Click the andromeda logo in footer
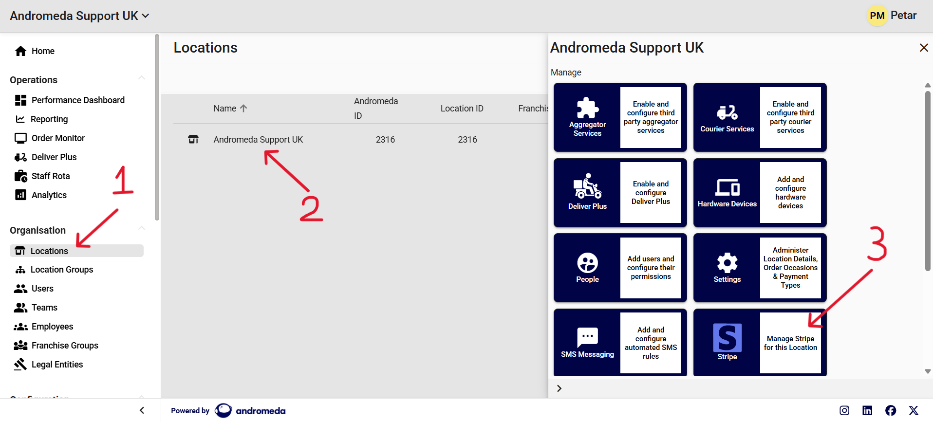 pos(250,410)
